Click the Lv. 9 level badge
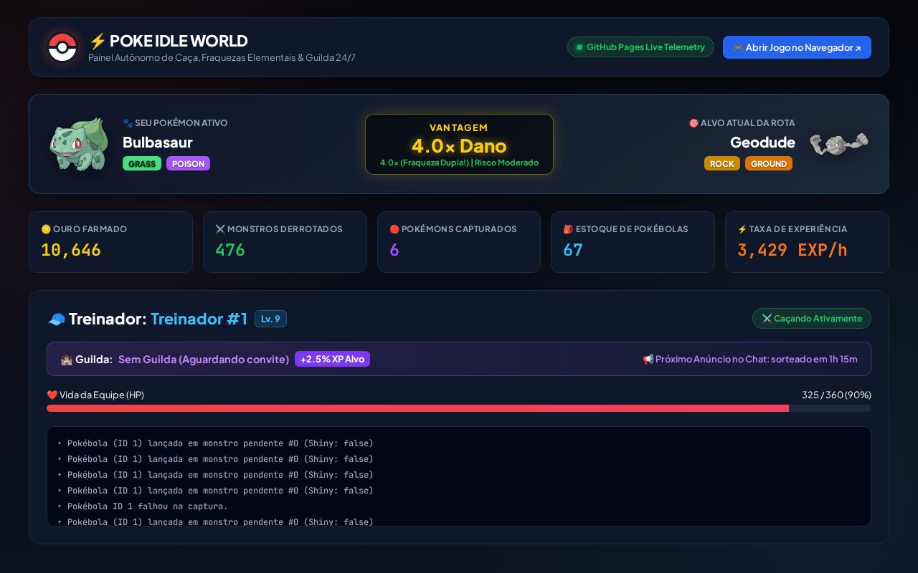Screen dimensions: 918x573 pos(270,319)
